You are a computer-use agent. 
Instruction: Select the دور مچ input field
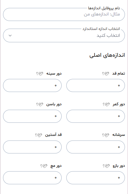(x=32, y=178)
